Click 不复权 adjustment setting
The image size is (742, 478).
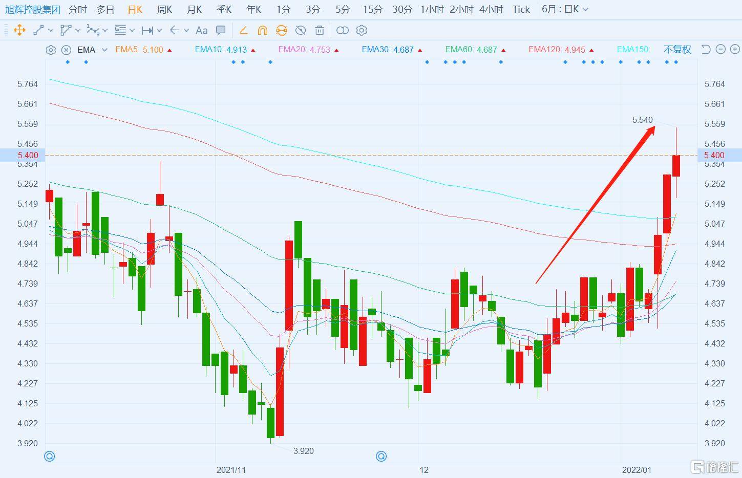coord(677,50)
